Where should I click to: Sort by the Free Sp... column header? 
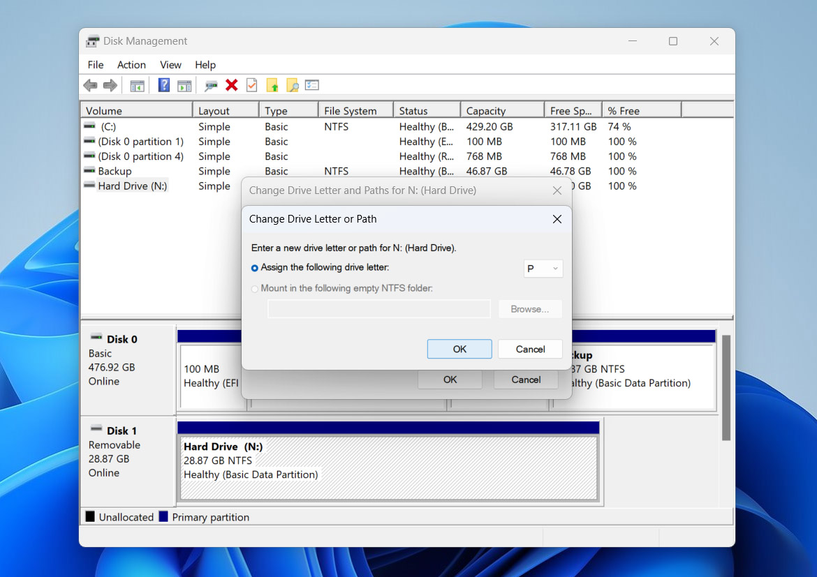pos(574,110)
